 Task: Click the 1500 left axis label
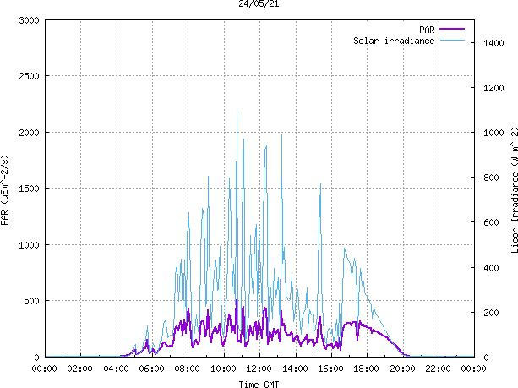click(x=29, y=189)
